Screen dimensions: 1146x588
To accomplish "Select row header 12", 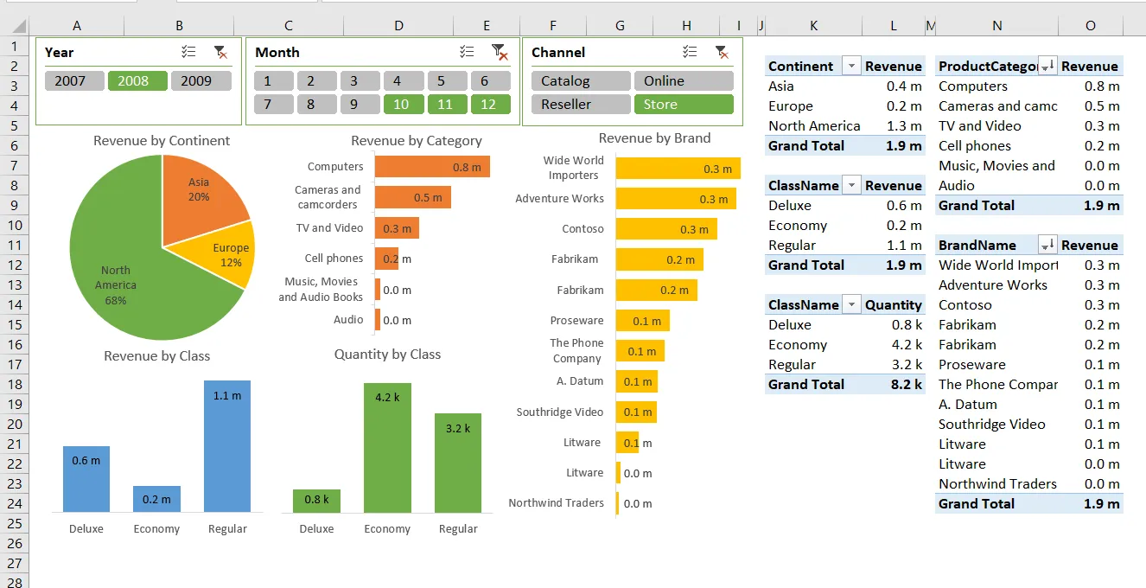I will click(14, 265).
